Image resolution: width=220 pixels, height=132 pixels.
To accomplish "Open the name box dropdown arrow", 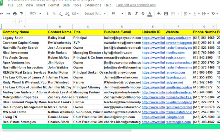I will pyautogui.click(x=13, y=21).
